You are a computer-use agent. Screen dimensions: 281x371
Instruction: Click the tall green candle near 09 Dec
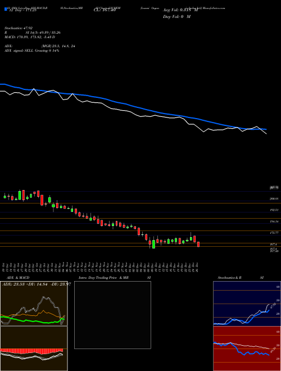pos(153,244)
